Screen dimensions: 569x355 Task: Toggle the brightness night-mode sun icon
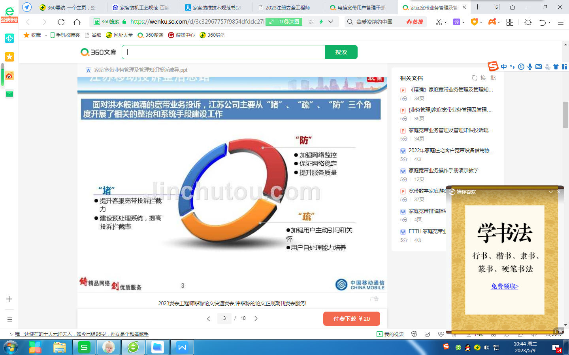point(528,22)
